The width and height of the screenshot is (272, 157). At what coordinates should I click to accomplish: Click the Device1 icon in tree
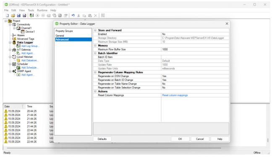[x=23, y=32]
